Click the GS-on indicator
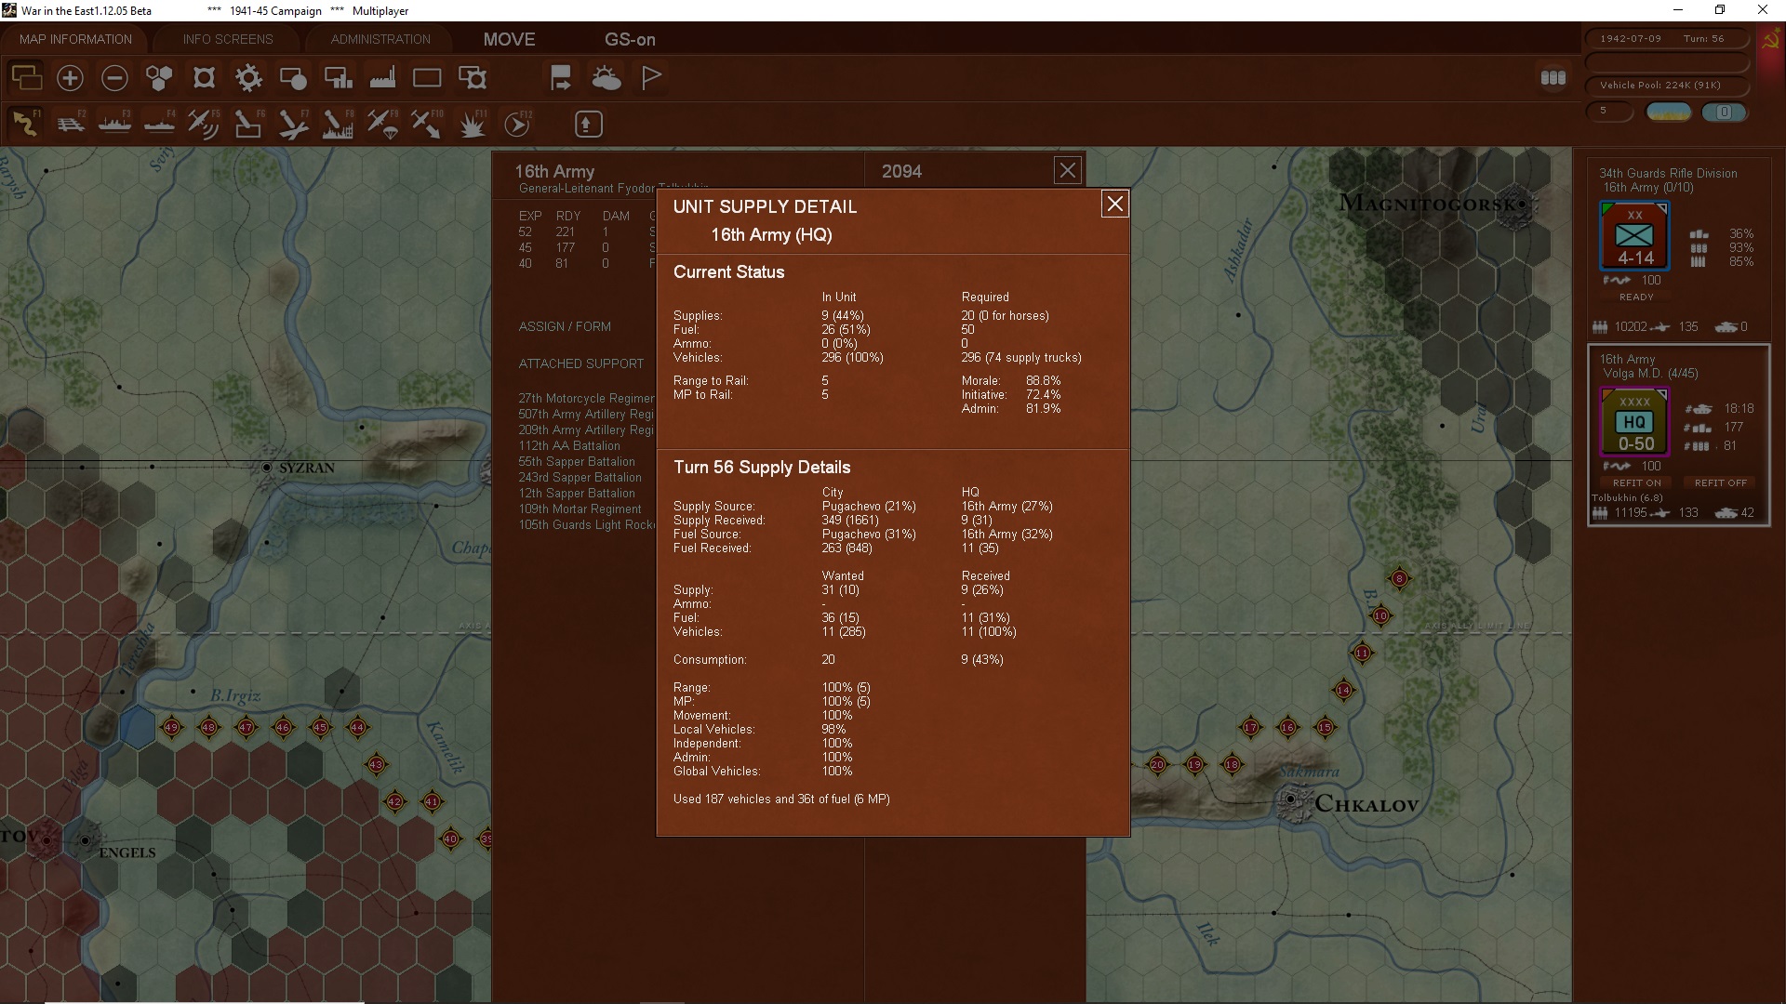 pos(630,39)
